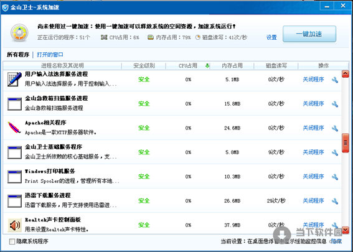This screenshot has height=252, width=353.
Task: Click the 24.6MB memory value
Action: pyautogui.click(x=232, y=128)
